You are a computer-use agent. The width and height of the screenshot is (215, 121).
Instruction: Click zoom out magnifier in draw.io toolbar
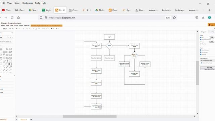(13, 29)
